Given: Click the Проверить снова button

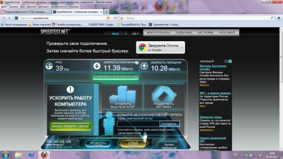Looking at the screenshot, I should coord(98,144).
